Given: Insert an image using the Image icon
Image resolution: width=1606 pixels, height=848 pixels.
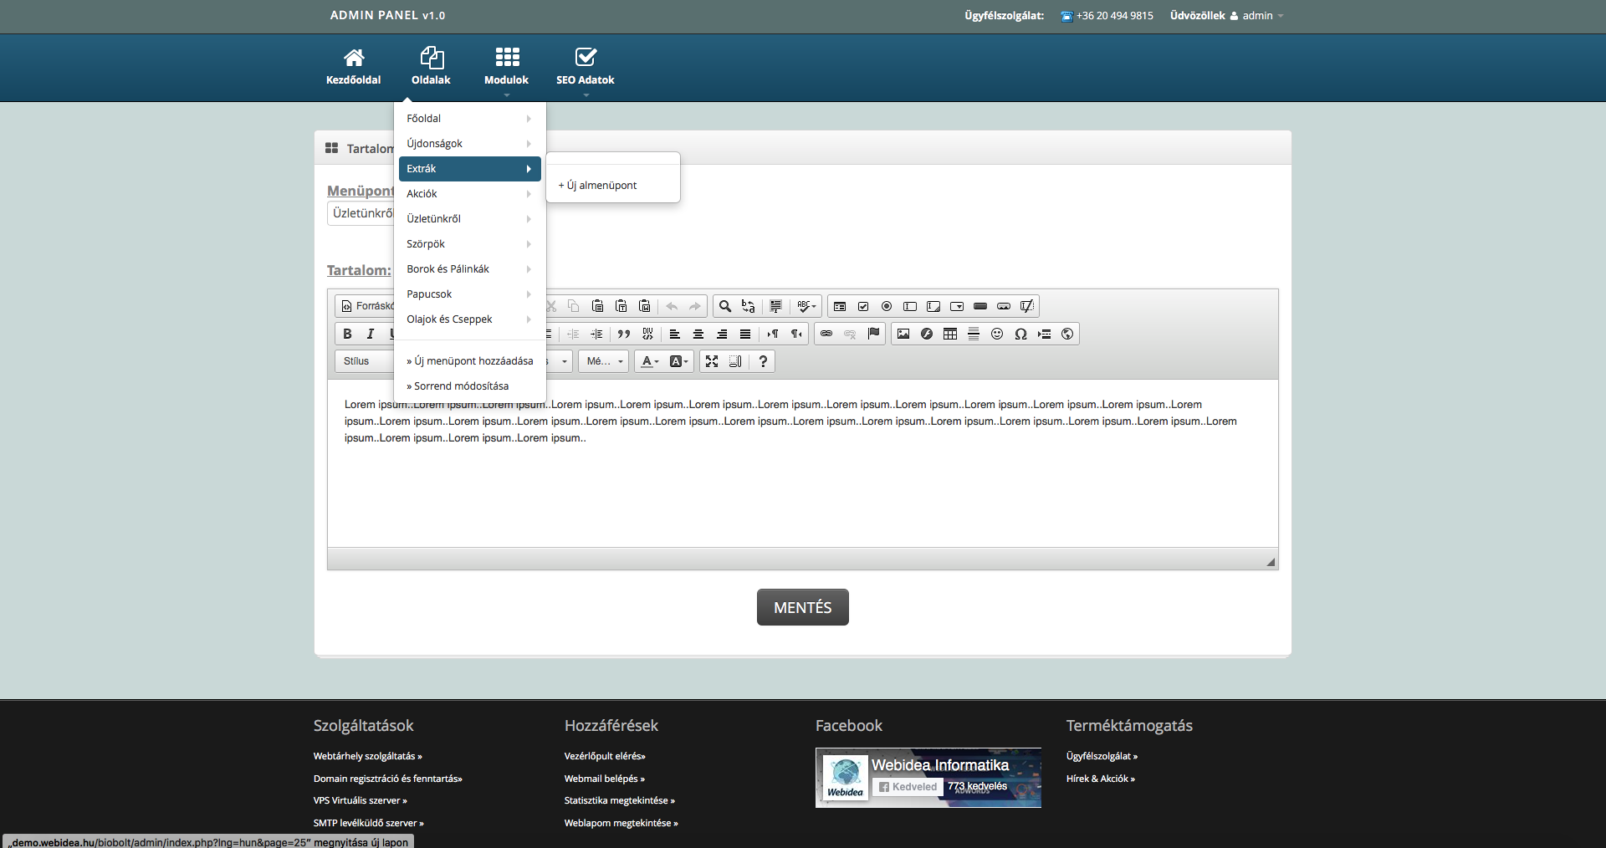Looking at the screenshot, I should 903,334.
